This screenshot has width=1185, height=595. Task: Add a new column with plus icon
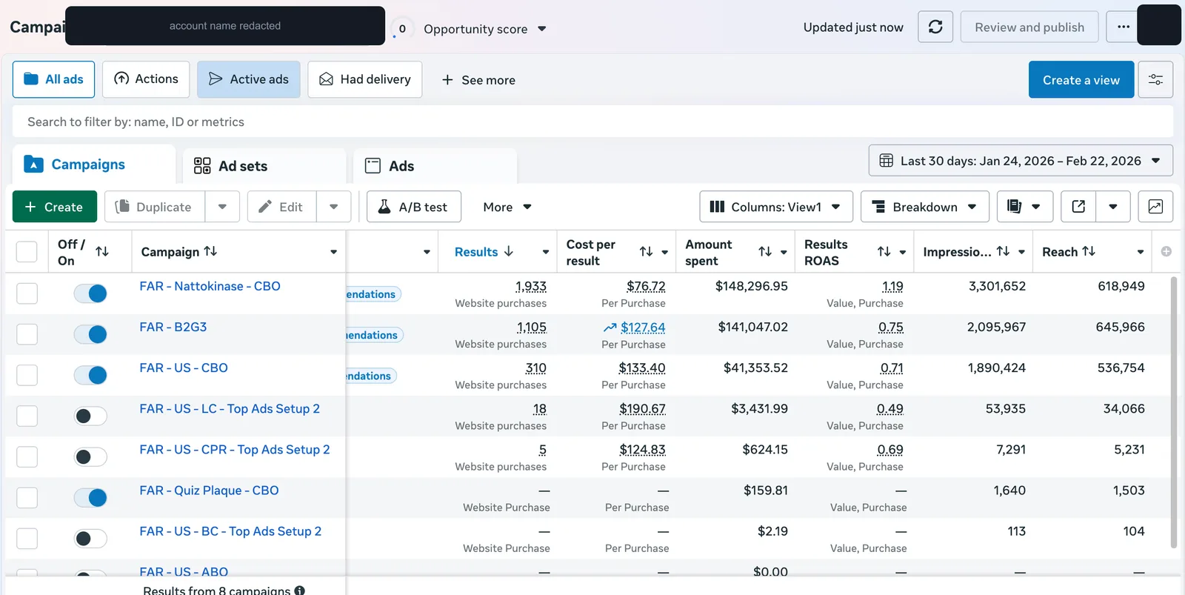point(1166,252)
